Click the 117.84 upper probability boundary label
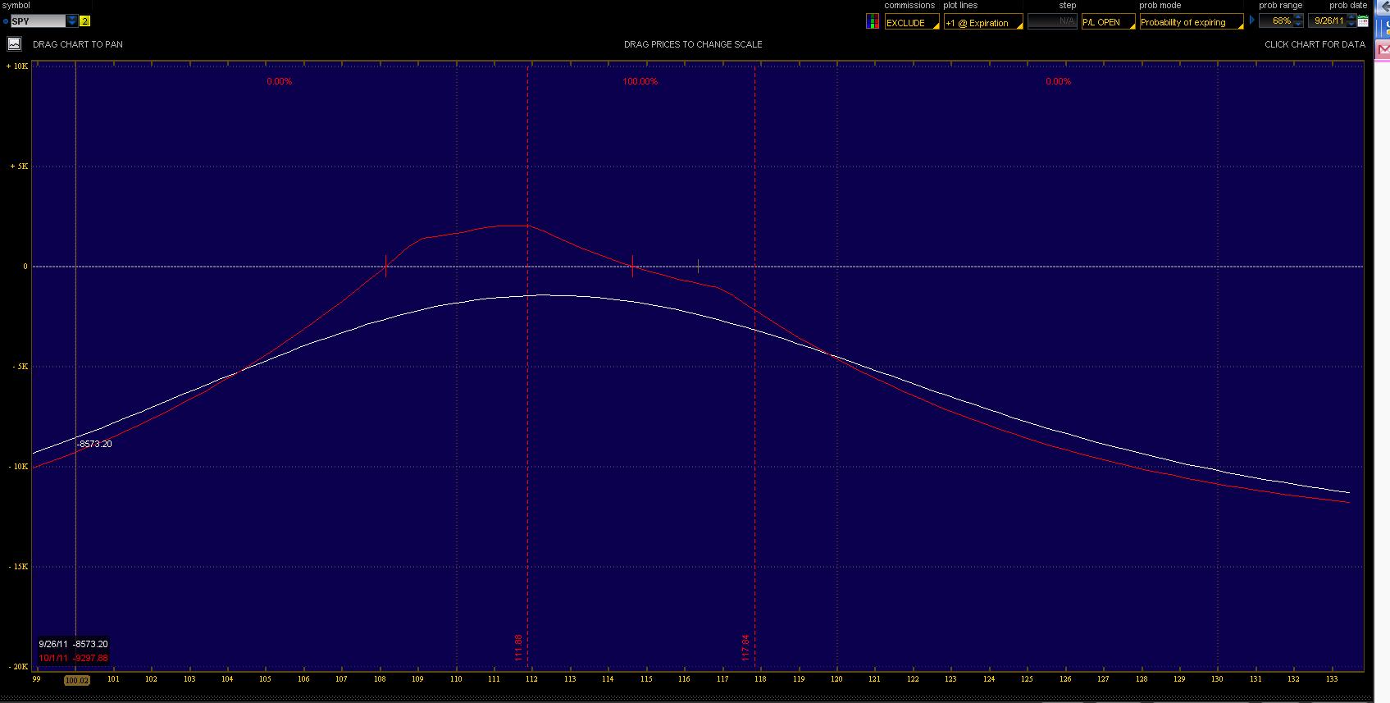Image resolution: width=1390 pixels, height=703 pixels. point(745,647)
